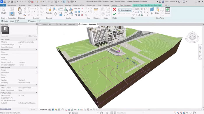The image size is (204, 114).
Task: Click the Aligned Dimension measure tool
Action: coord(96,9)
